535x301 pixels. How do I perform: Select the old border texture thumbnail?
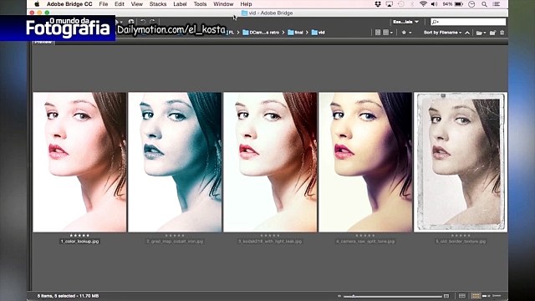click(461, 162)
